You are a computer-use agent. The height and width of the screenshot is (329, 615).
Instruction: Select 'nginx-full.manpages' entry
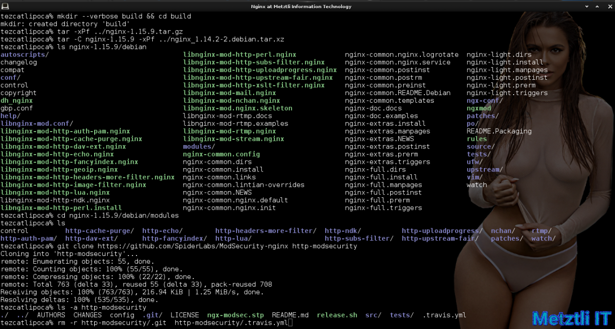383,185
